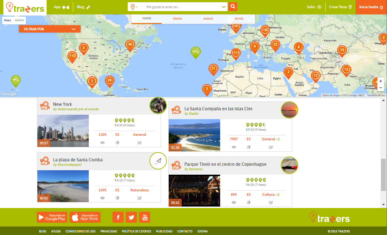Click the language globe icon on Santa Comba card
Screen dimensions: 387x235
click(x=117, y=198)
